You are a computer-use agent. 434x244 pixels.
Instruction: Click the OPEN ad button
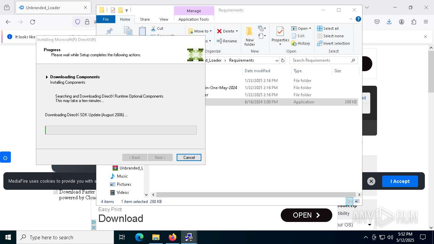[x=307, y=215]
